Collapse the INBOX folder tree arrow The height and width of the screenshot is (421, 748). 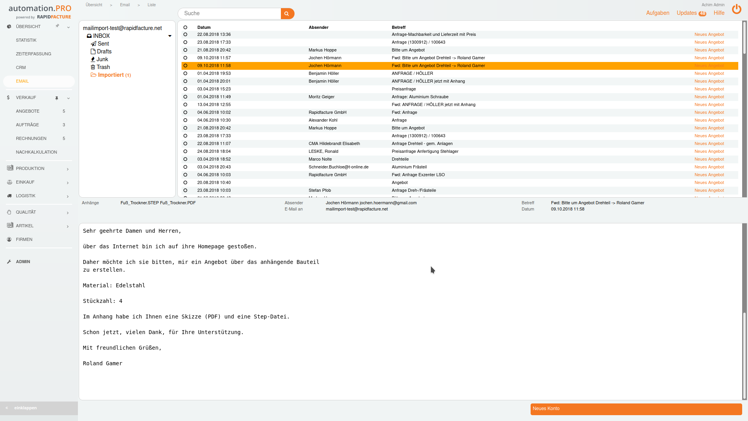point(170,36)
